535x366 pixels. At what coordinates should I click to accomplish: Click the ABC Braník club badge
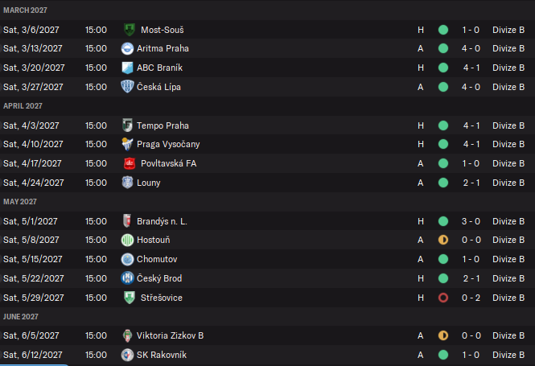[127, 68]
